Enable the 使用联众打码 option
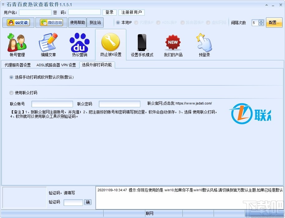 pos(11,93)
